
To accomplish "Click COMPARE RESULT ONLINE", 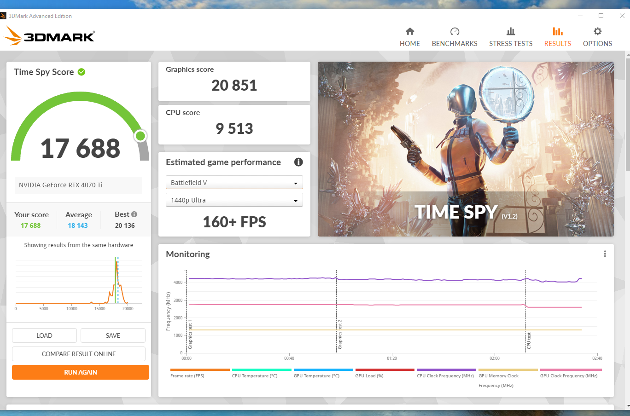I will tap(79, 354).
